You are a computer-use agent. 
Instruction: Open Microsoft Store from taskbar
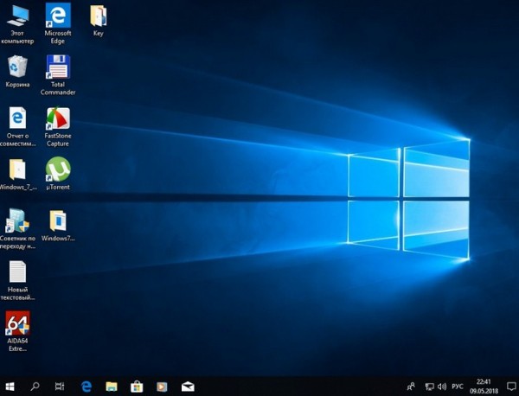(137, 386)
